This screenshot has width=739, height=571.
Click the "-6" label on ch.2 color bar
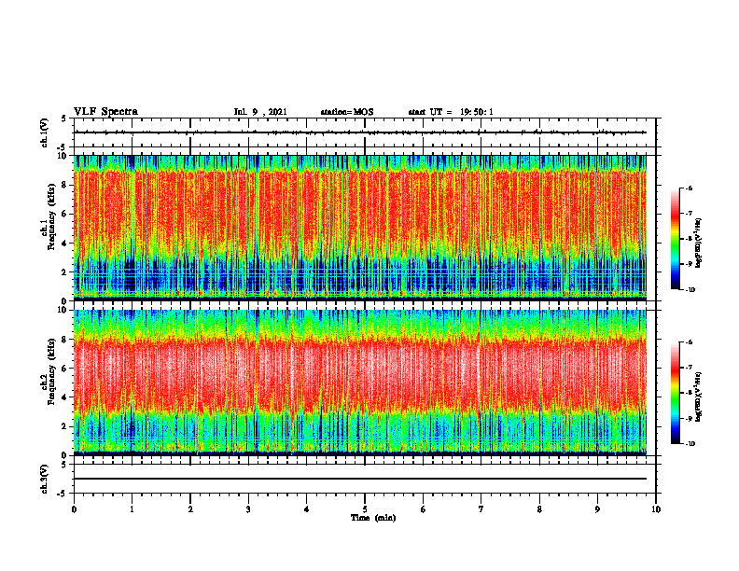tap(690, 342)
